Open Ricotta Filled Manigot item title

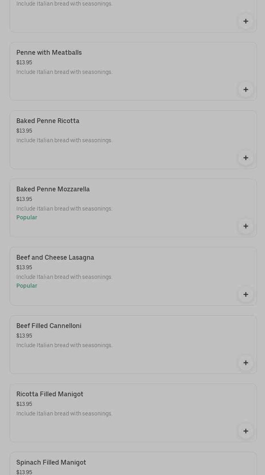(50, 394)
